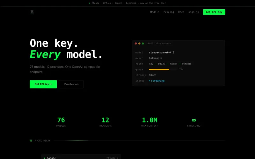Viewport: 255px width, 159px height.
Task: Click the 76 models. 12 providers subtitle
Action: click(65, 69)
